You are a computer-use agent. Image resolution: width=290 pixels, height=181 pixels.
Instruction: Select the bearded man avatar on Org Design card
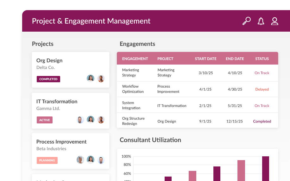click(101, 78)
